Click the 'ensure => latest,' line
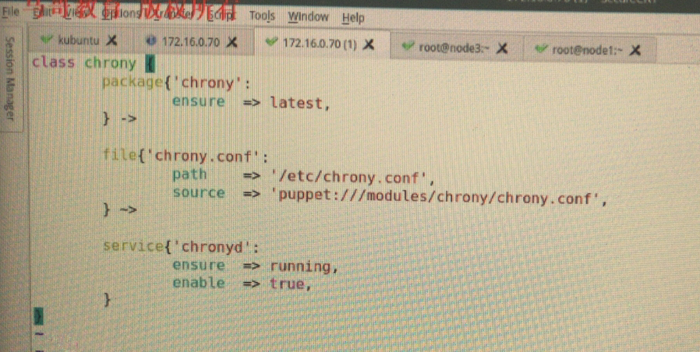Image resolution: width=700 pixels, height=352 pixels. [251, 103]
